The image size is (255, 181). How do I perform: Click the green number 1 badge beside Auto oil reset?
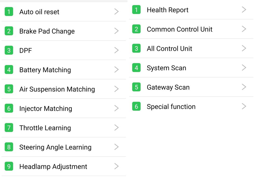tap(9, 12)
